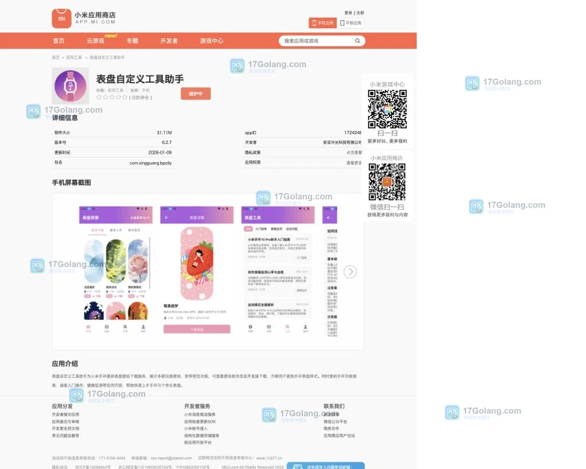This screenshot has width=586, height=469.
Task: Open the third screenshot 表盘工具
Action: (x=278, y=272)
